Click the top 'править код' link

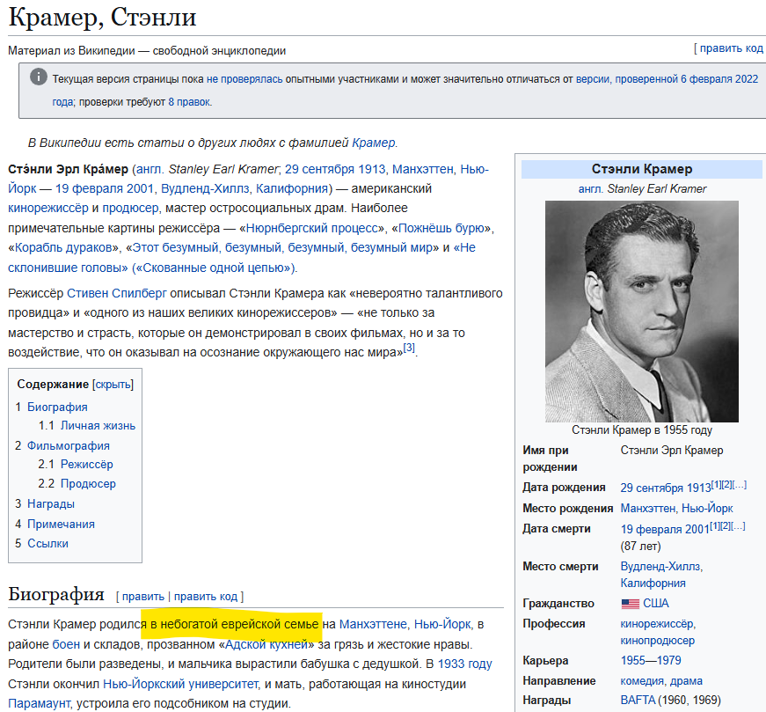731,48
